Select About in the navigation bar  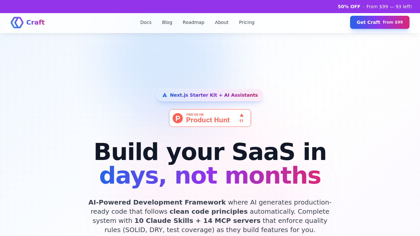coord(221,22)
